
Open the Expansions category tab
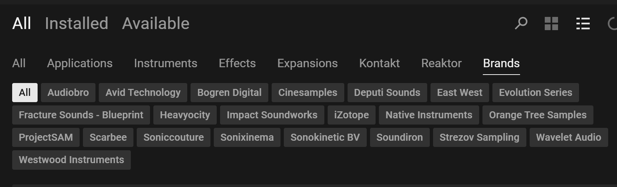click(x=307, y=63)
